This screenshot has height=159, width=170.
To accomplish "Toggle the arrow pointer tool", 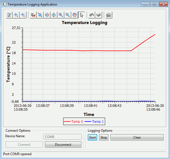I will 81,15.
